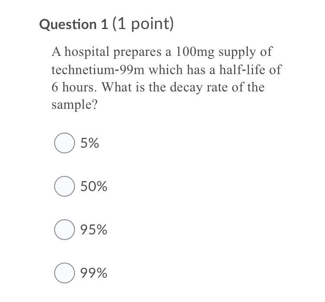
Task: Click the "95%" answer label text
Action: point(94,230)
